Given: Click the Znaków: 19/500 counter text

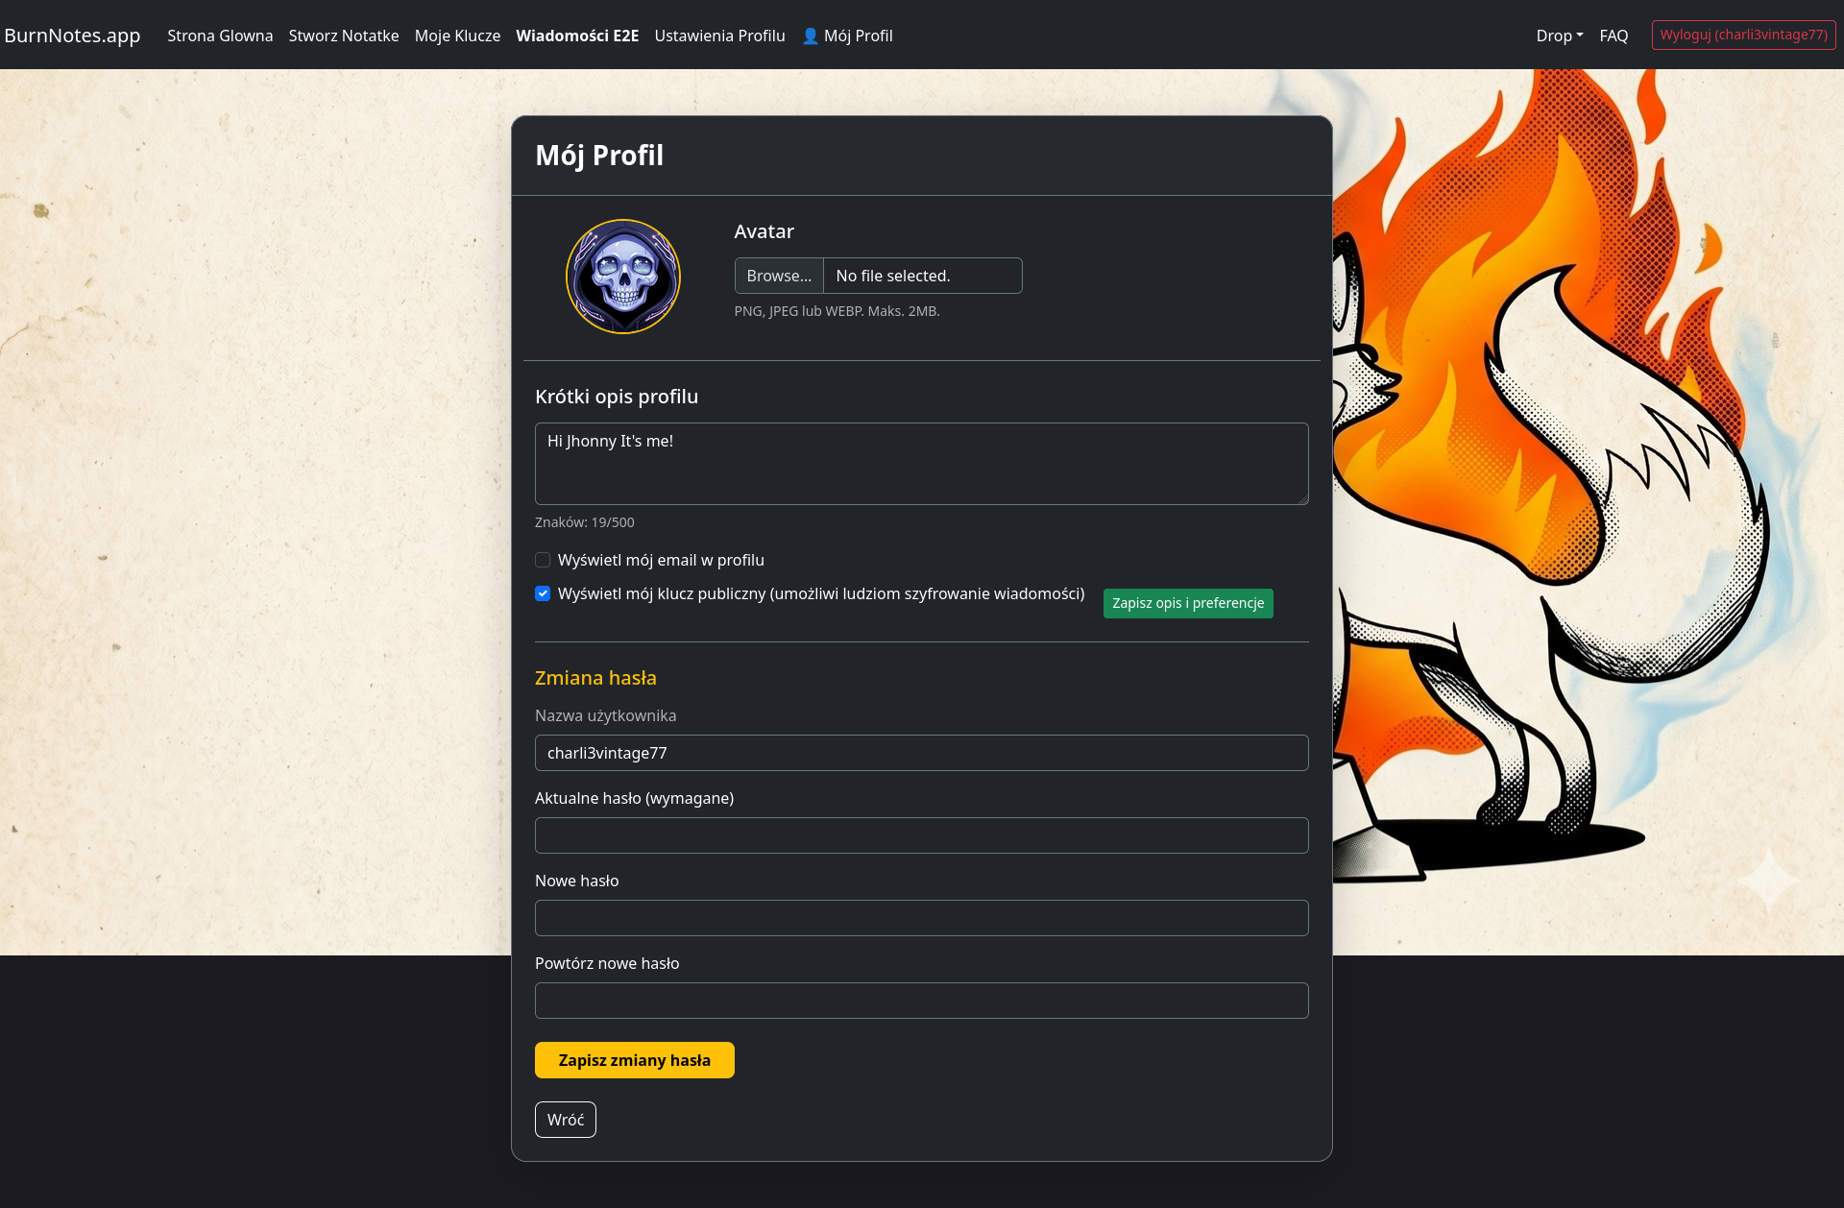Looking at the screenshot, I should (x=585, y=522).
